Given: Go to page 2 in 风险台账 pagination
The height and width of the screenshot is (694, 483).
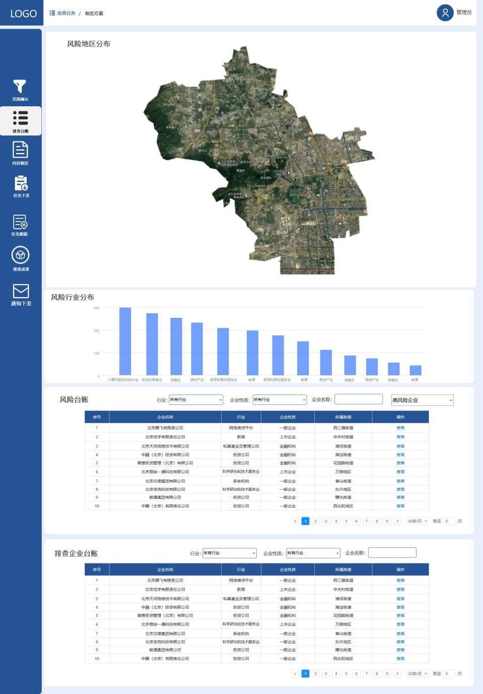Looking at the screenshot, I should pos(316,521).
